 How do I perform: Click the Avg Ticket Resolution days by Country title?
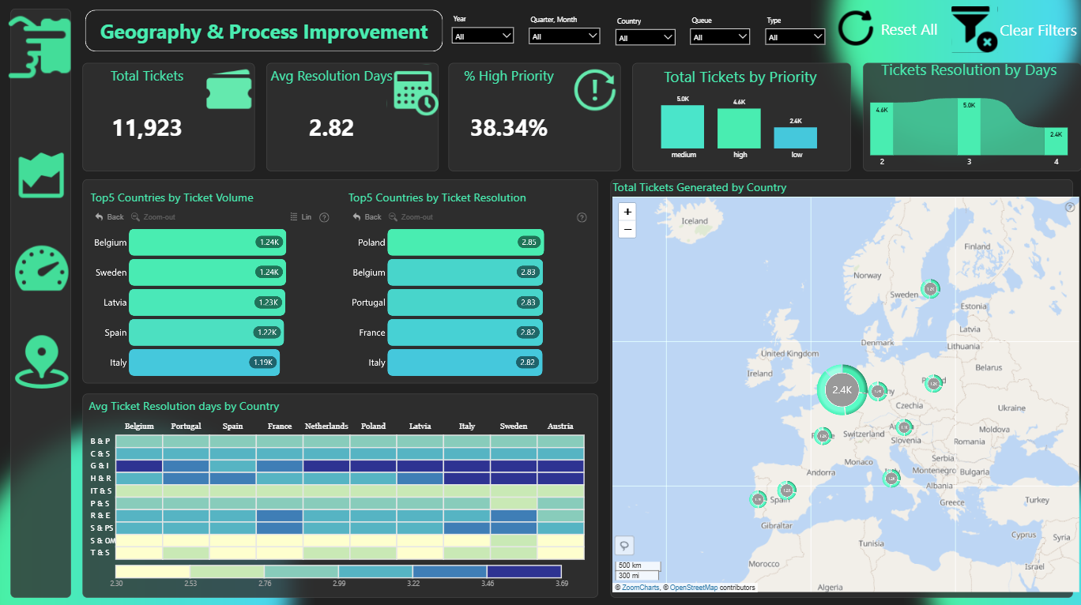184,406
